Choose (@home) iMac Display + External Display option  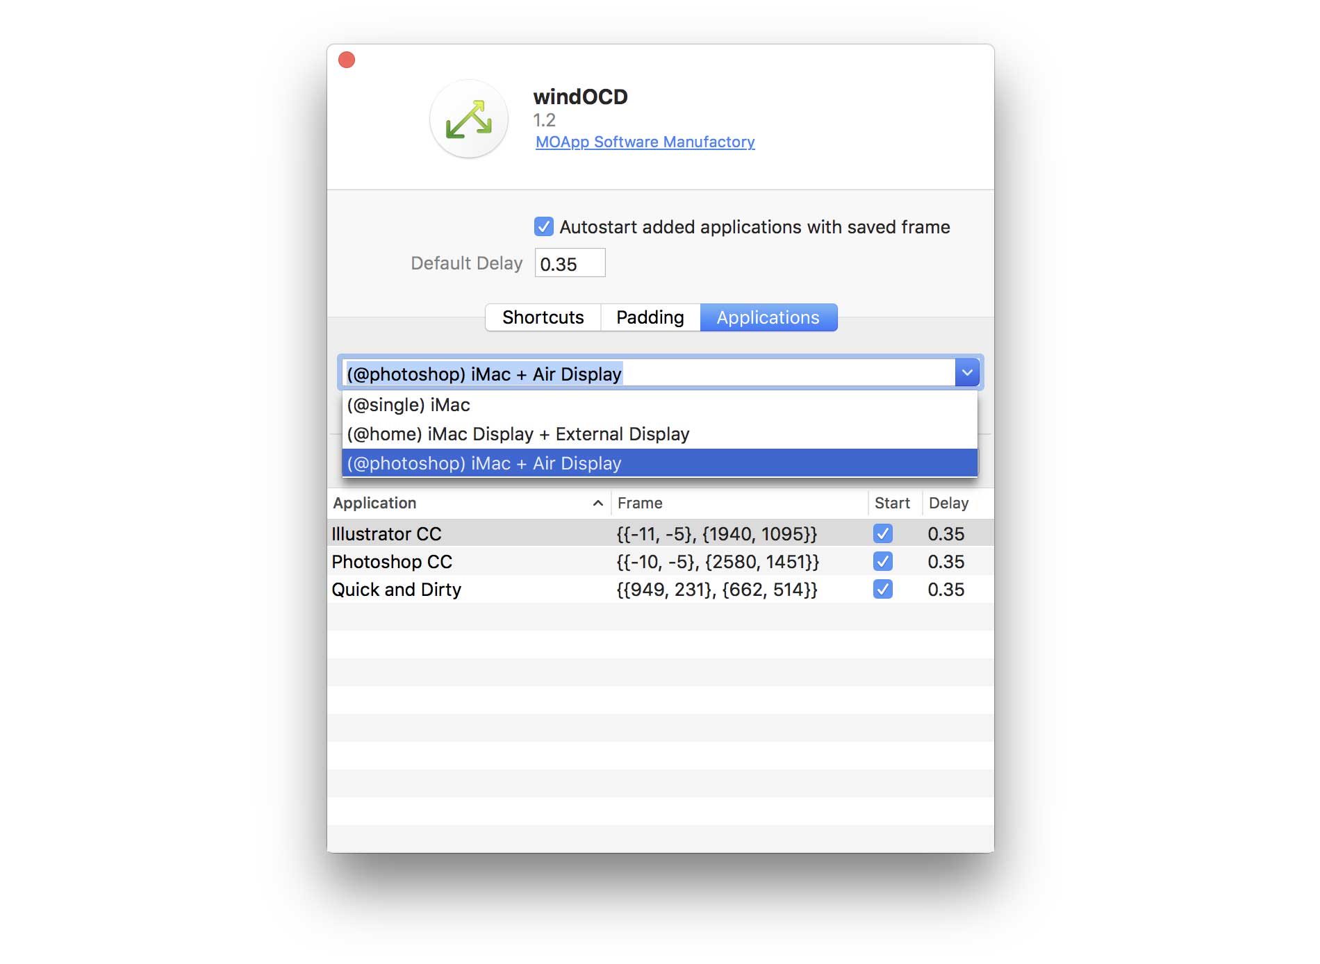[660, 434]
